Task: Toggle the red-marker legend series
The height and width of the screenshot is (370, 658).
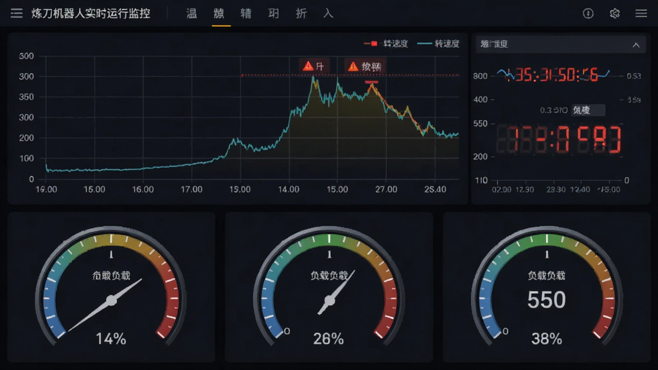Action: (x=386, y=44)
